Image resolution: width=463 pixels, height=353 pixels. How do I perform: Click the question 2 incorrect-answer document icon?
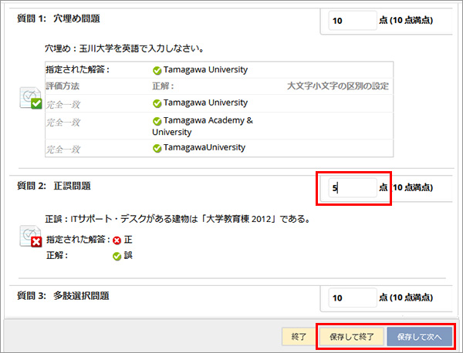(x=31, y=236)
